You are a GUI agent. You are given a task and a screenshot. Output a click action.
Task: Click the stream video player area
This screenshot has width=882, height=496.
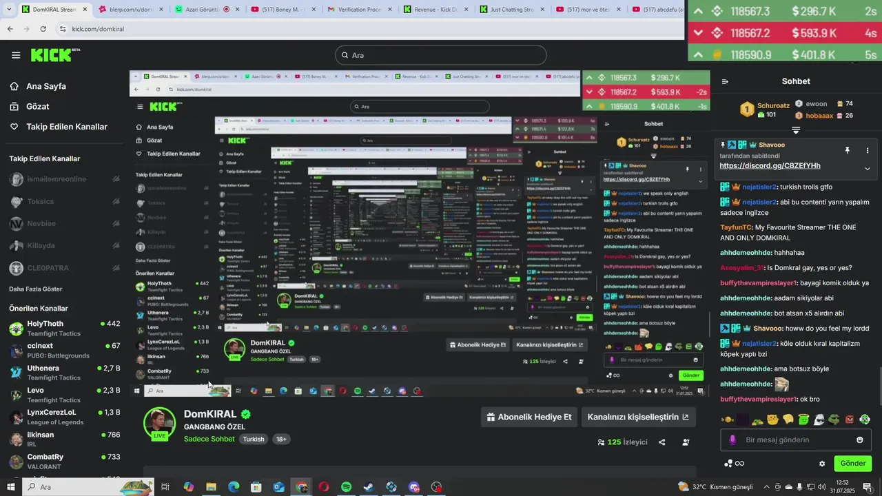[420, 234]
